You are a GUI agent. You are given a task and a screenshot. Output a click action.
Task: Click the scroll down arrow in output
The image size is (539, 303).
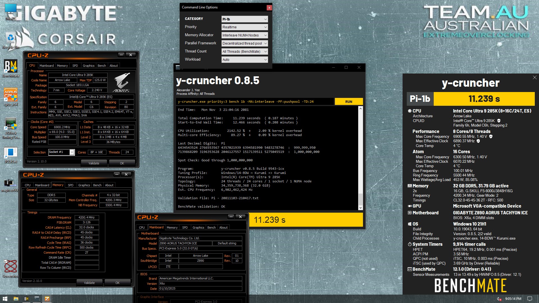[360, 208]
